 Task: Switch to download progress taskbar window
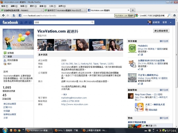67,131
